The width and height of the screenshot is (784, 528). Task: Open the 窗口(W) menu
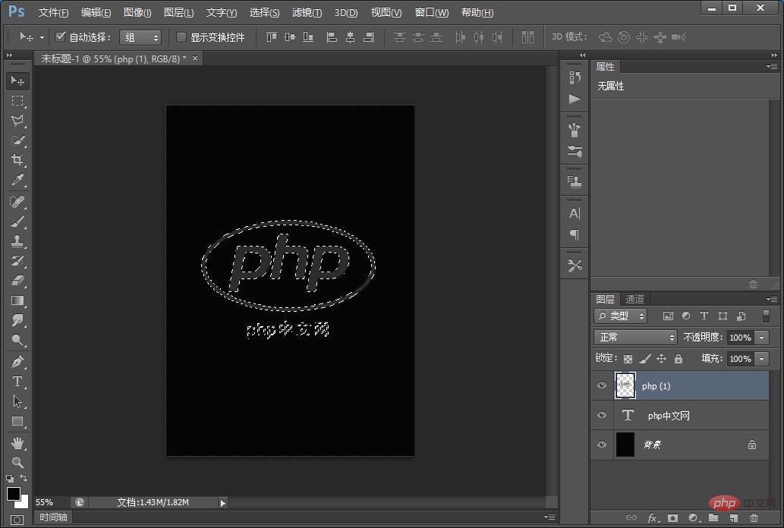click(x=432, y=12)
